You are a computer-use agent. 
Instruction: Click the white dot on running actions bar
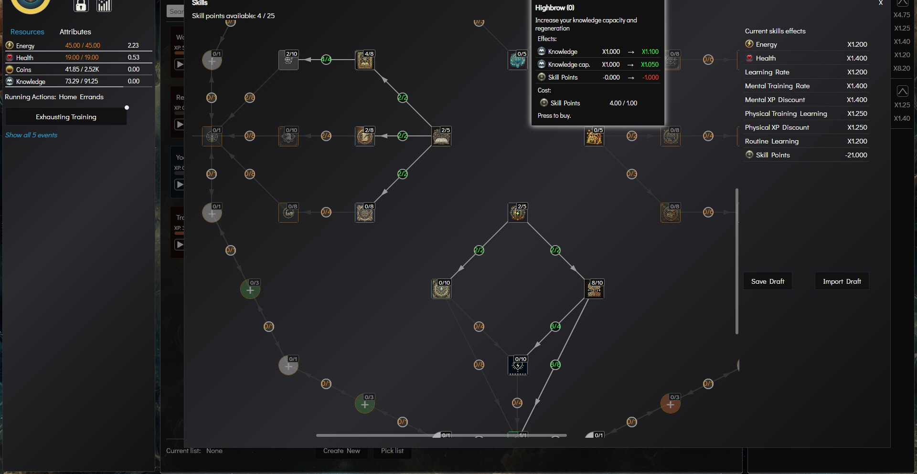click(x=127, y=108)
